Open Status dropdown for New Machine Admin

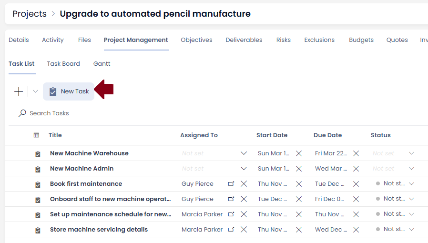[411, 169]
